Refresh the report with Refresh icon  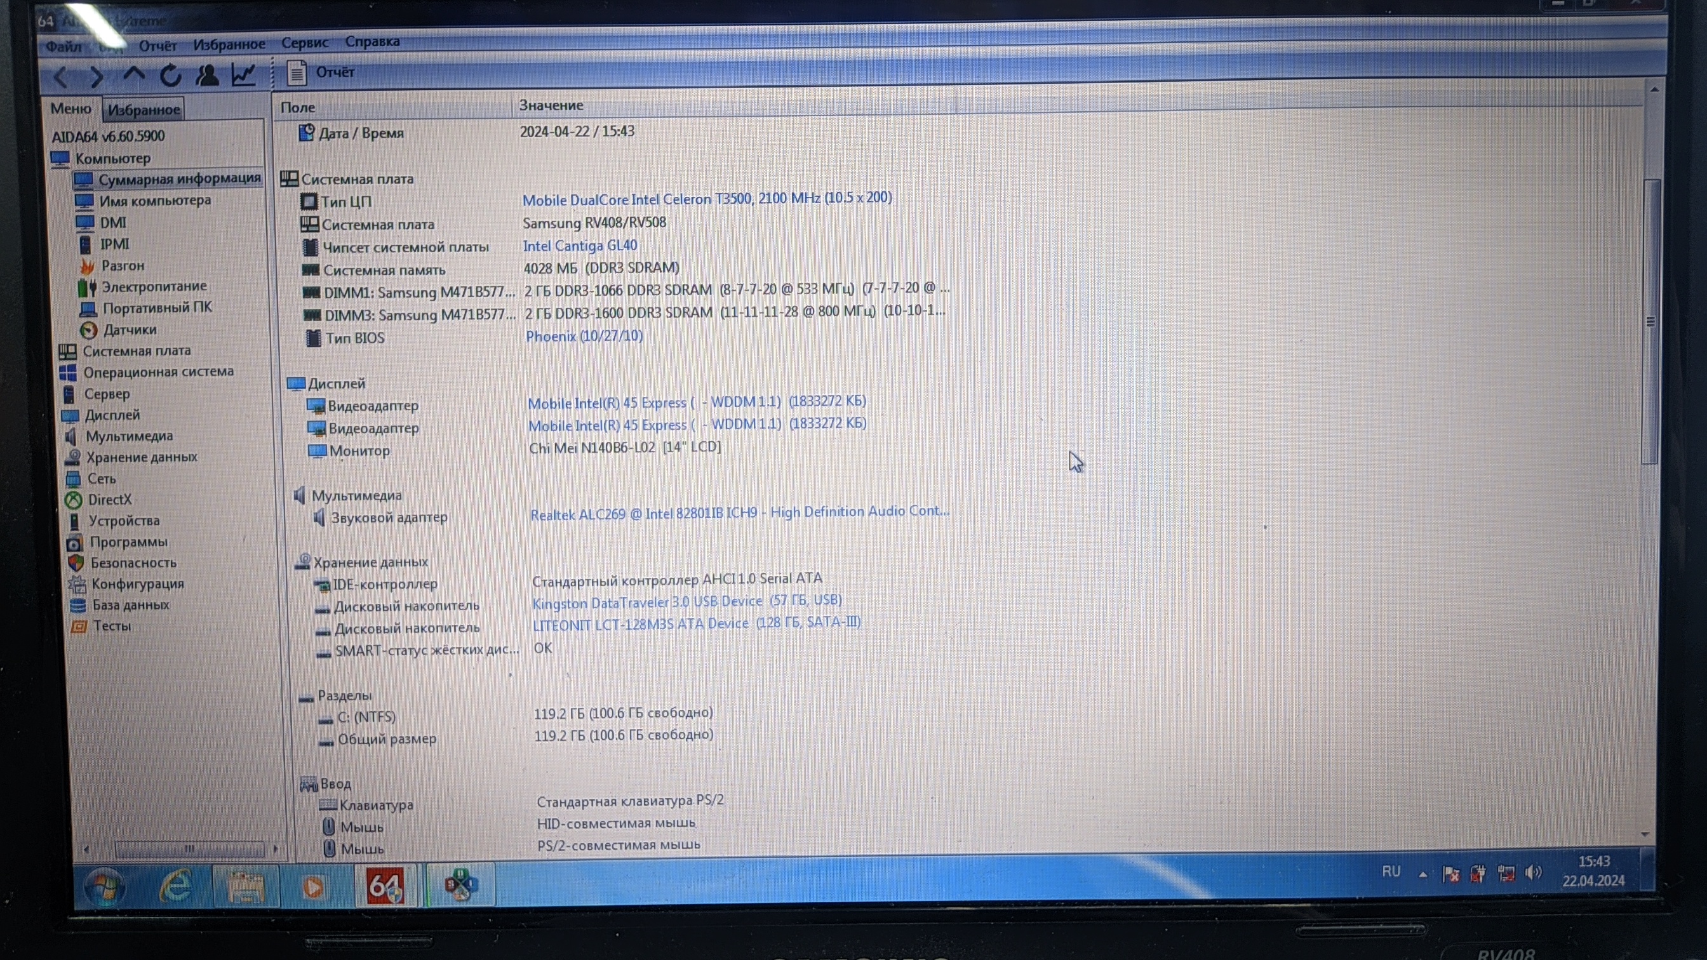point(170,75)
